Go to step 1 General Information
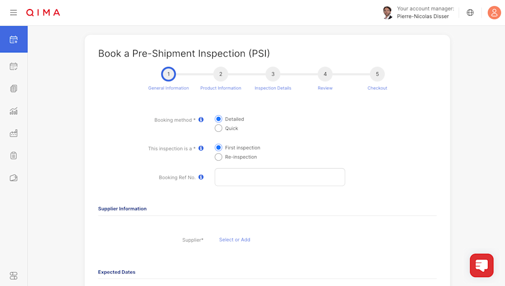The width and height of the screenshot is (505, 286). (x=169, y=74)
